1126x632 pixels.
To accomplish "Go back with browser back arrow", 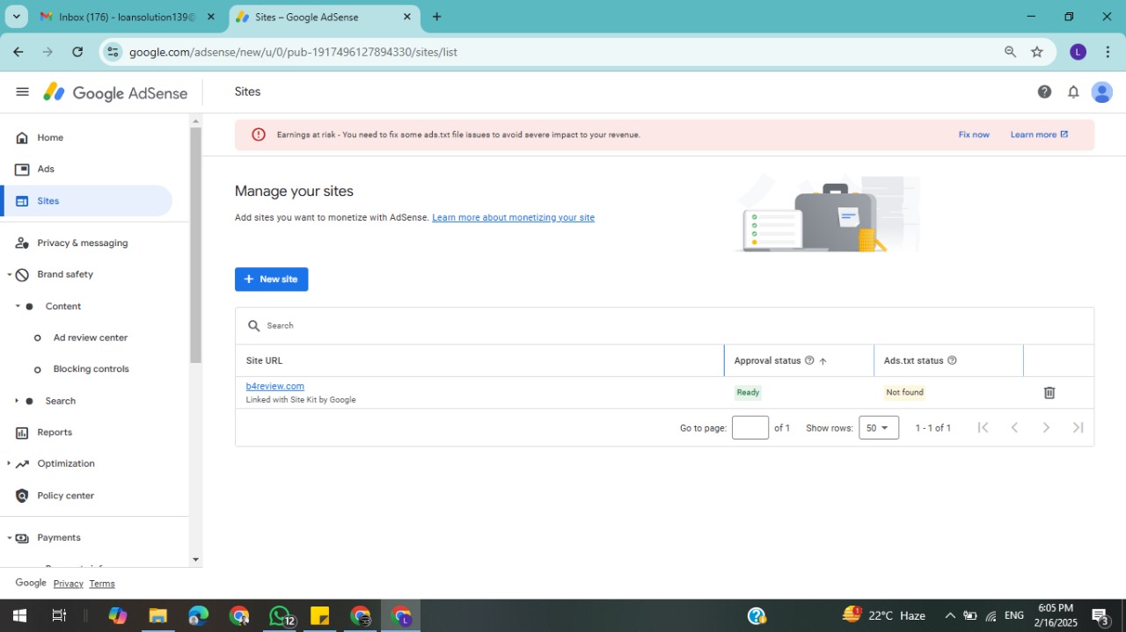I will point(18,52).
